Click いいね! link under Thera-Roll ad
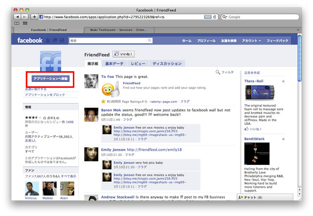The image size is (313, 216). (x=256, y=129)
